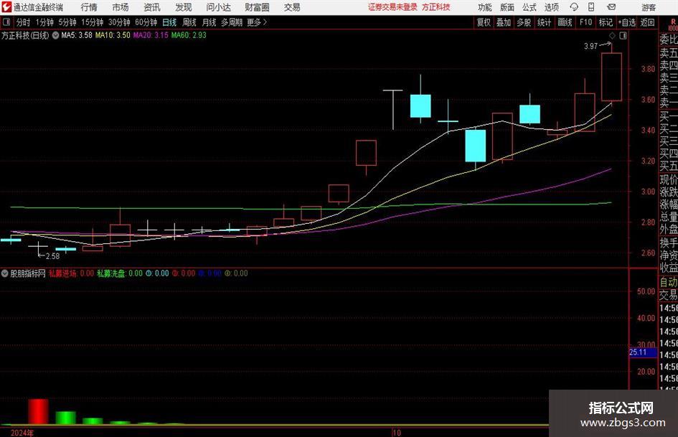This screenshot has width=678, height=437.
Task: Click the 画线 drawing toolbar button
Action: pyautogui.click(x=565, y=22)
